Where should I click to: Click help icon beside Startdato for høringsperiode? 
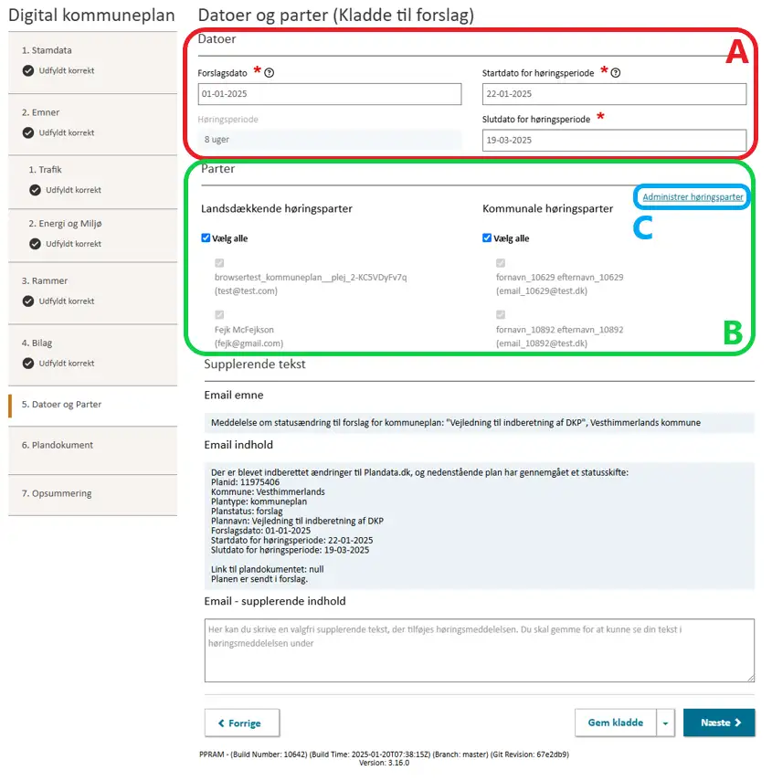coord(616,73)
